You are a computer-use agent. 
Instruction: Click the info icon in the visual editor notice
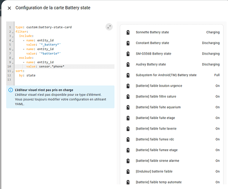pos(10,90)
